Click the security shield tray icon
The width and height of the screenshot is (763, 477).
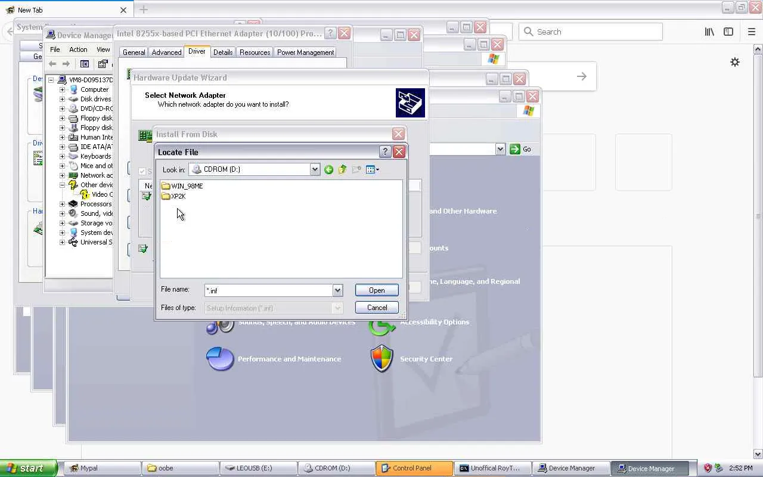tap(708, 468)
